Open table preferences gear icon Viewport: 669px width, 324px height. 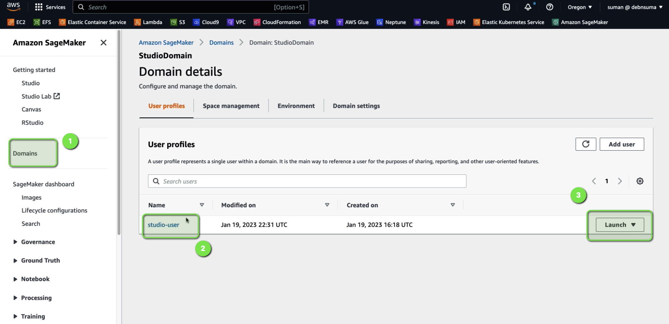[640, 181]
